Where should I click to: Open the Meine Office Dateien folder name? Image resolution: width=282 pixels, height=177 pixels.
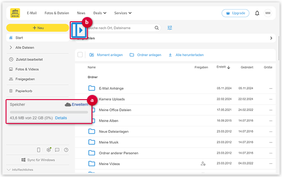[115, 110]
